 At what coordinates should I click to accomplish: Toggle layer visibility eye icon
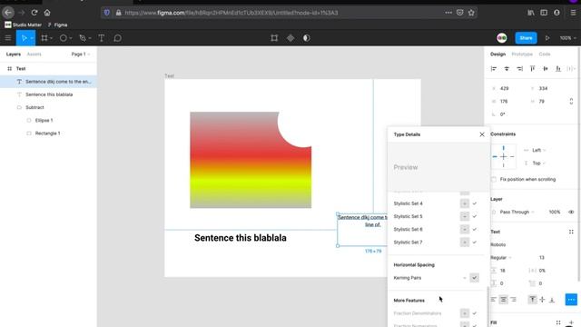tap(571, 212)
